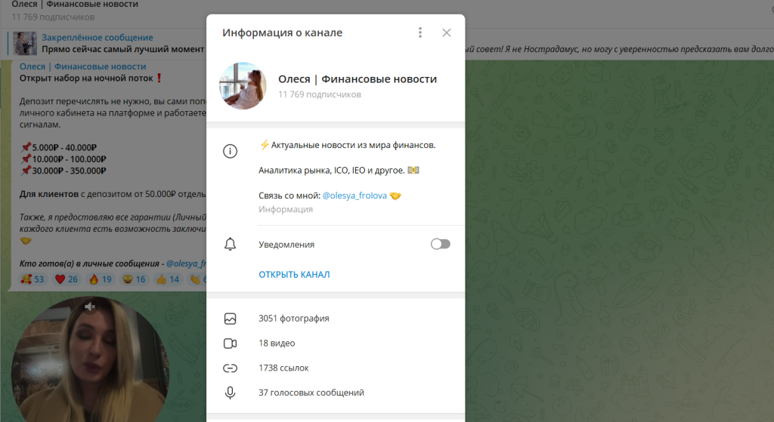Click the link chain icon

(x=230, y=368)
